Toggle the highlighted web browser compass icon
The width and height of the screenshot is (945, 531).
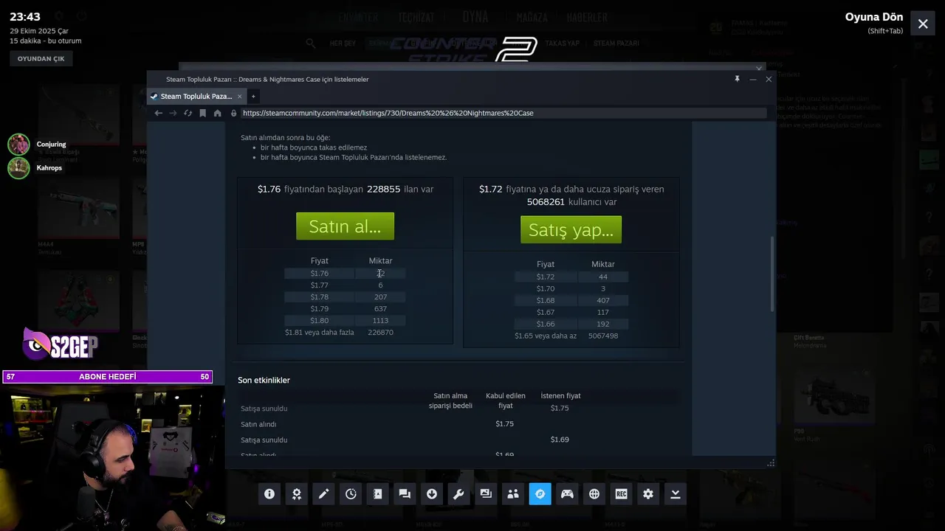pyautogui.click(x=540, y=494)
